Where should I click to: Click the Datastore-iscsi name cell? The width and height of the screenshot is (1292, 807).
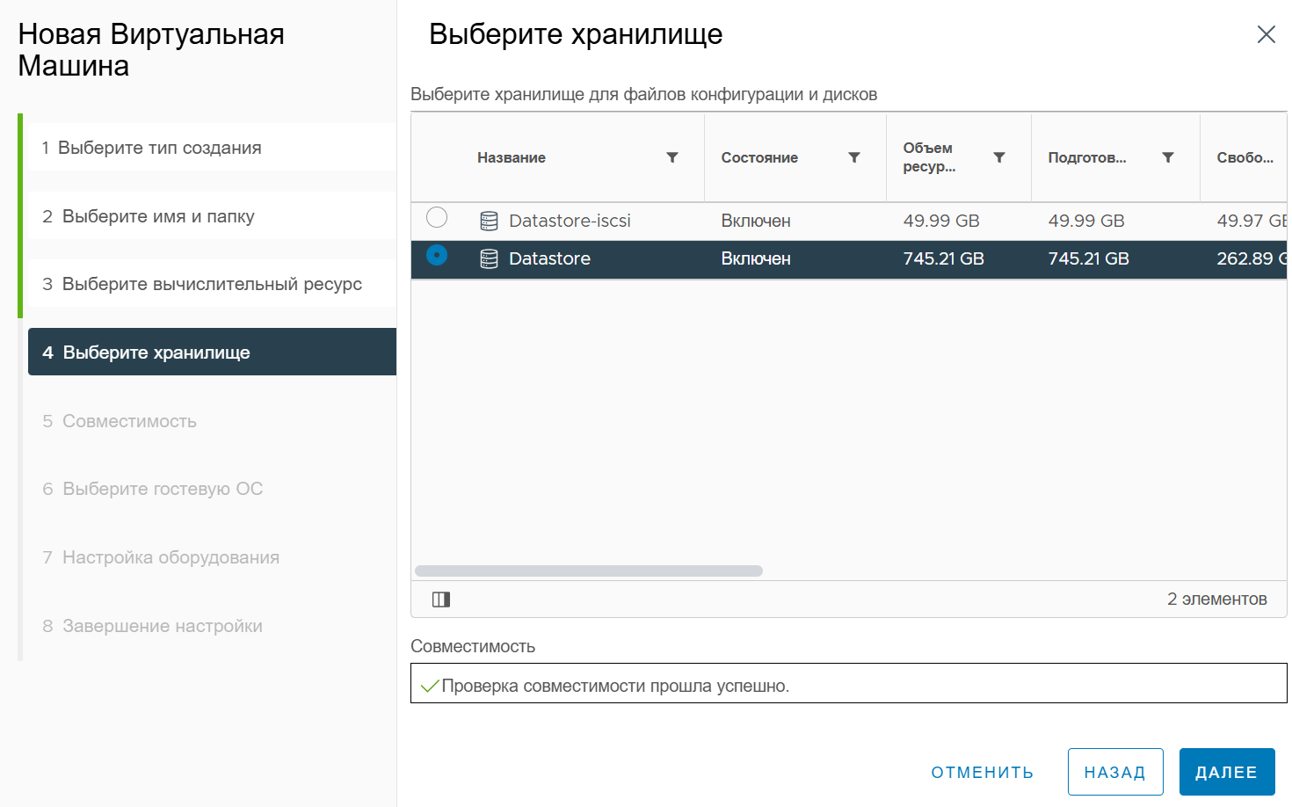tap(570, 221)
